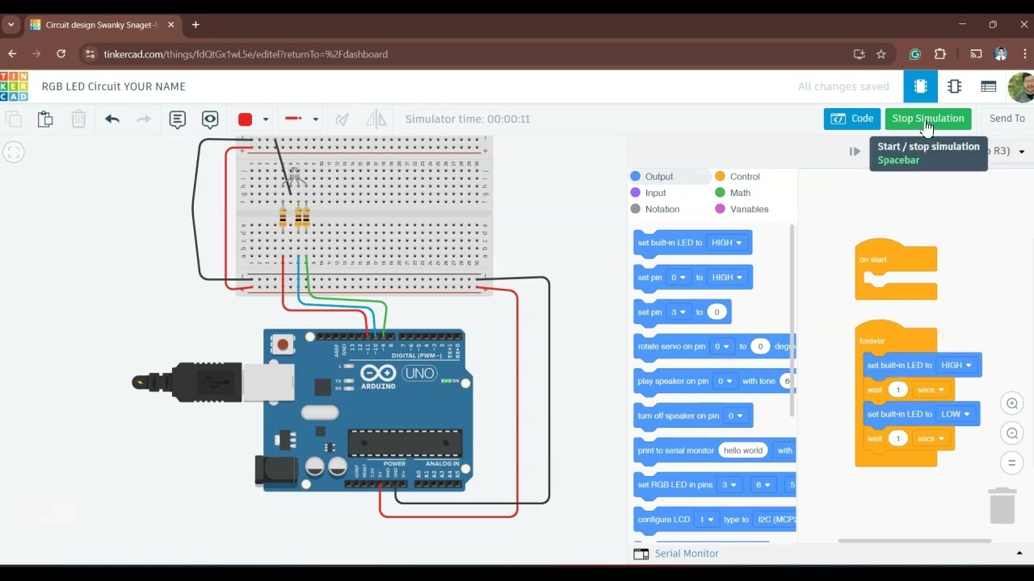1034x581 pixels.
Task: Open pin dropdown in 'turn off speaker' block
Action: pos(734,416)
